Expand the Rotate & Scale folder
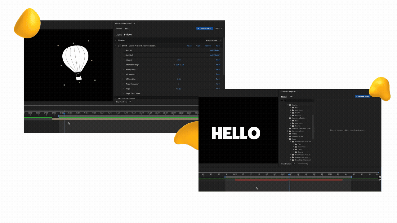 (288, 136)
